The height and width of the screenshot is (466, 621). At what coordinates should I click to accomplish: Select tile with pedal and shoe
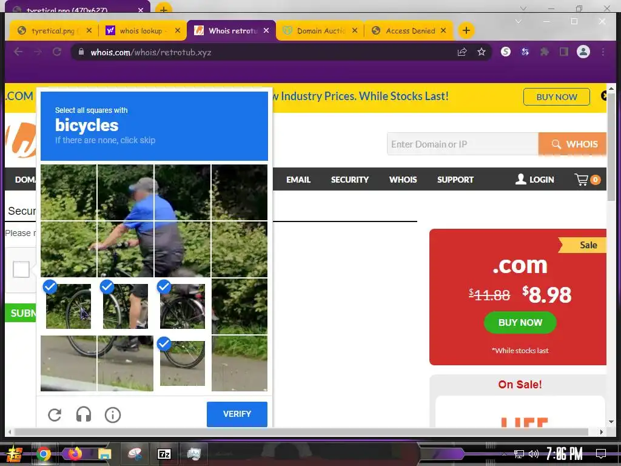tap(126, 363)
